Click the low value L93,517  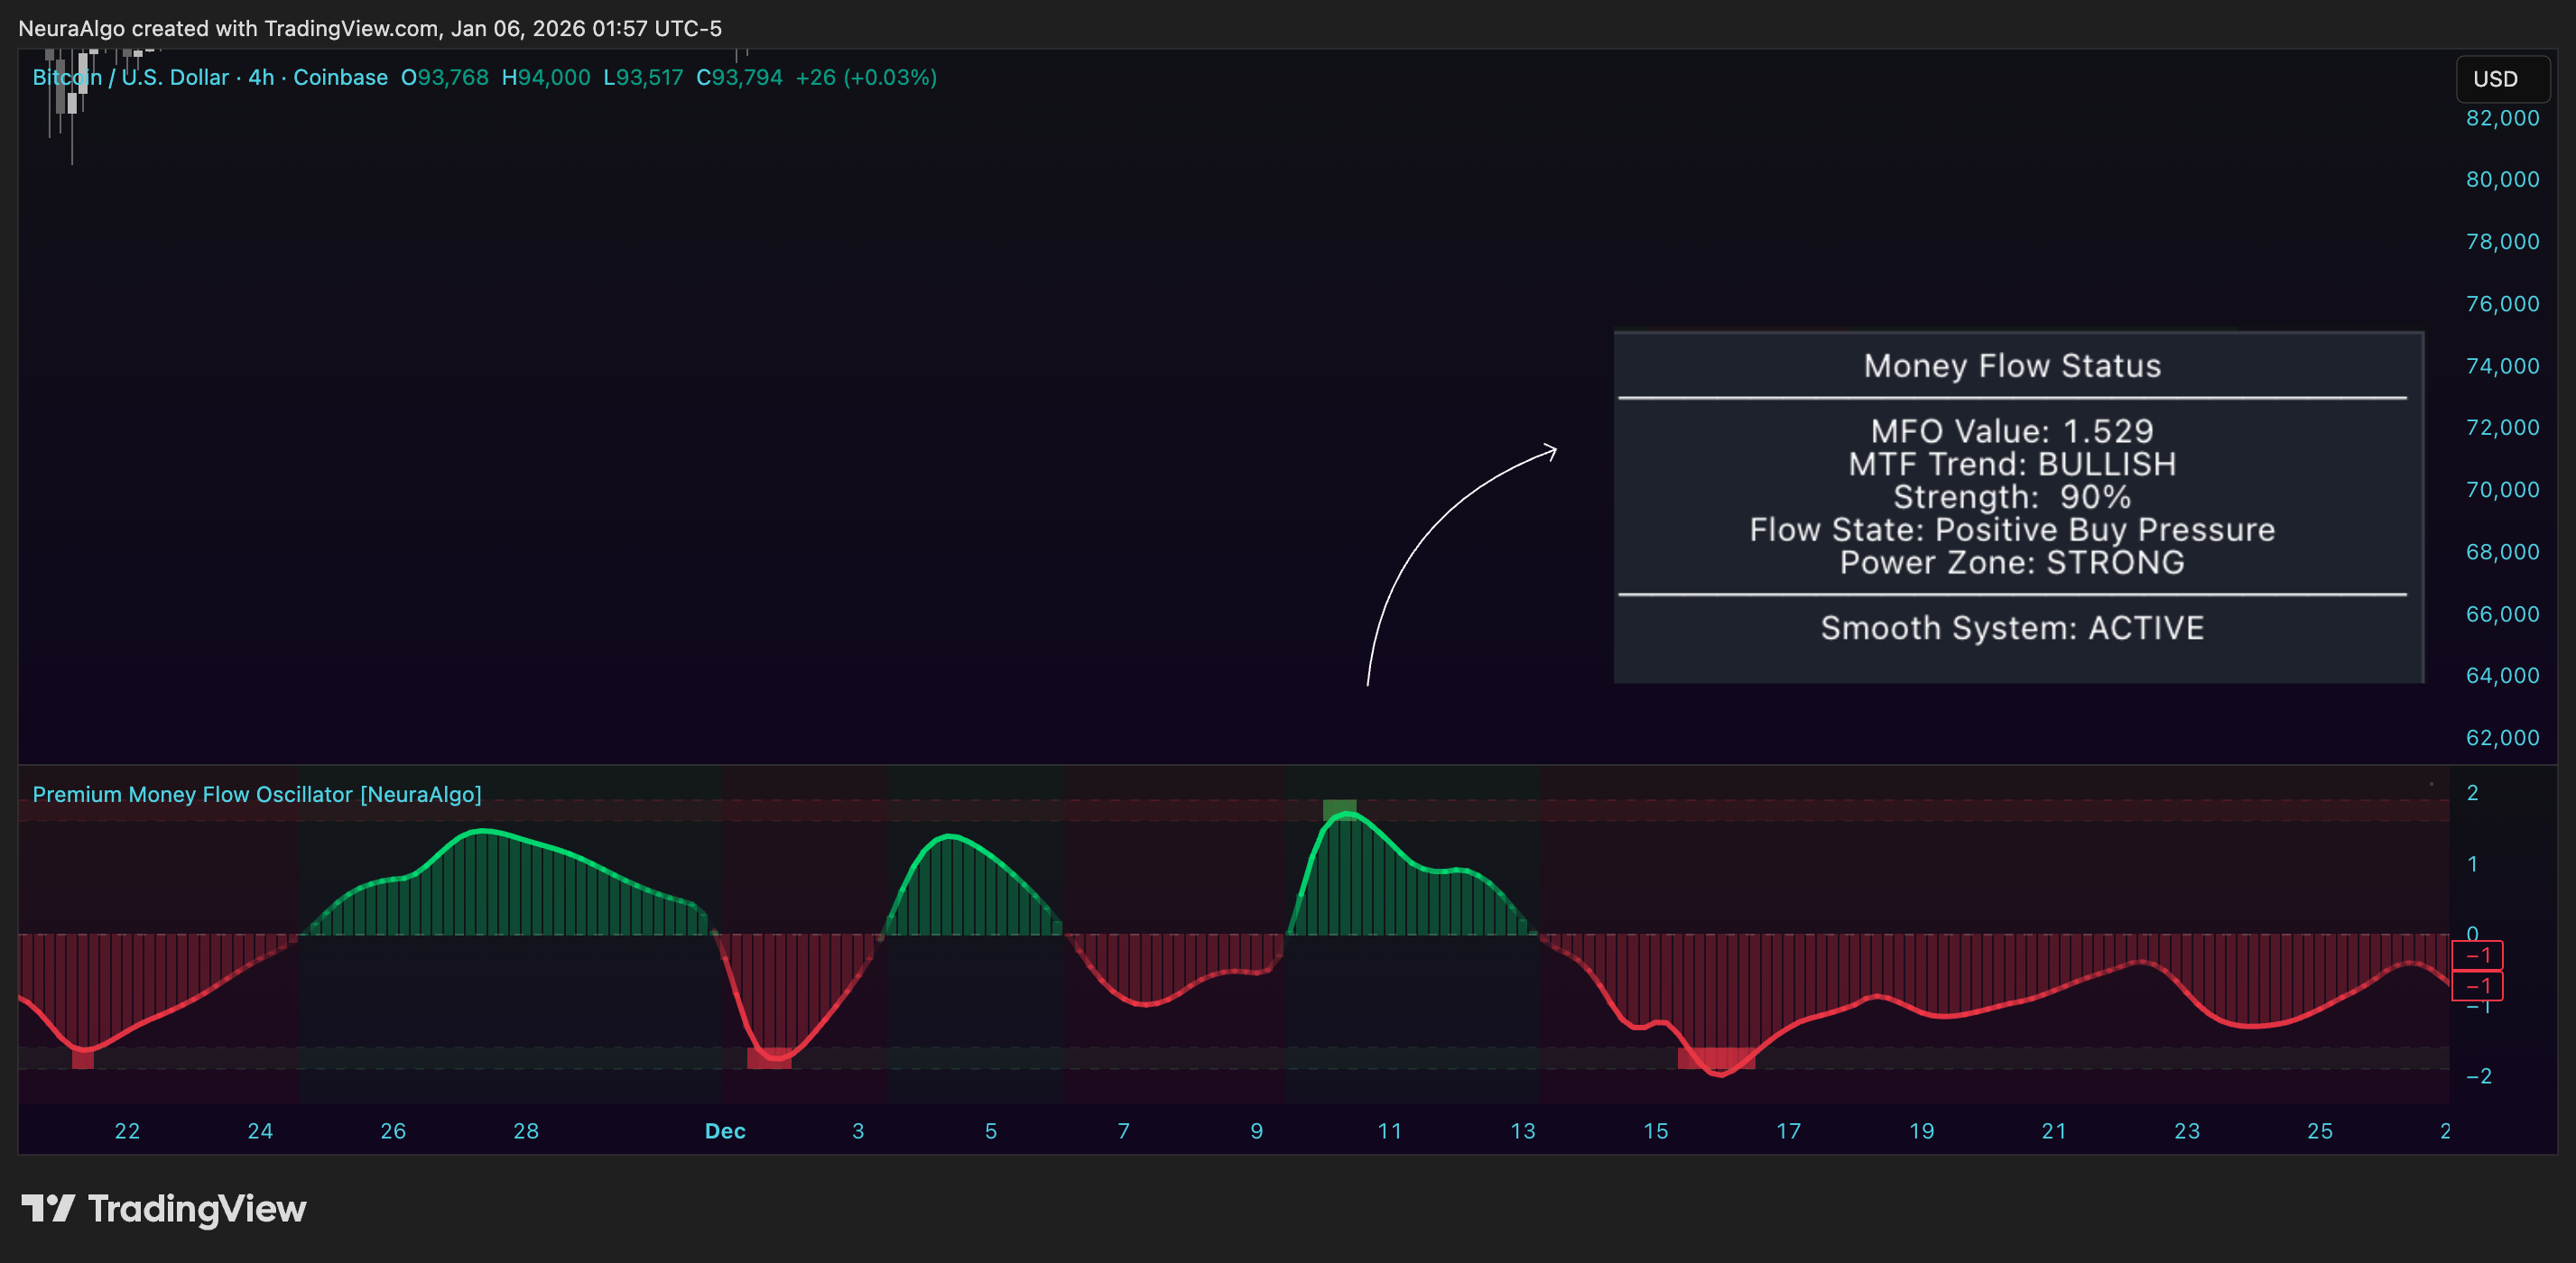(x=643, y=77)
